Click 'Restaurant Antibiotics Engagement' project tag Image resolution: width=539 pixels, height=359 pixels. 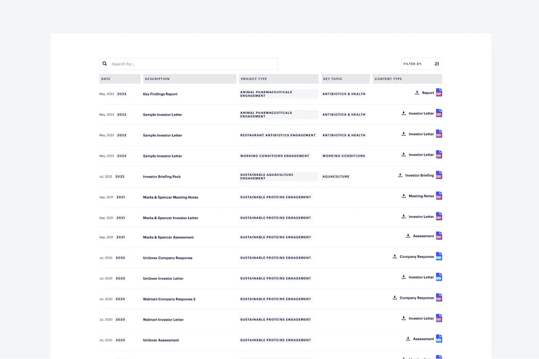pos(278,135)
